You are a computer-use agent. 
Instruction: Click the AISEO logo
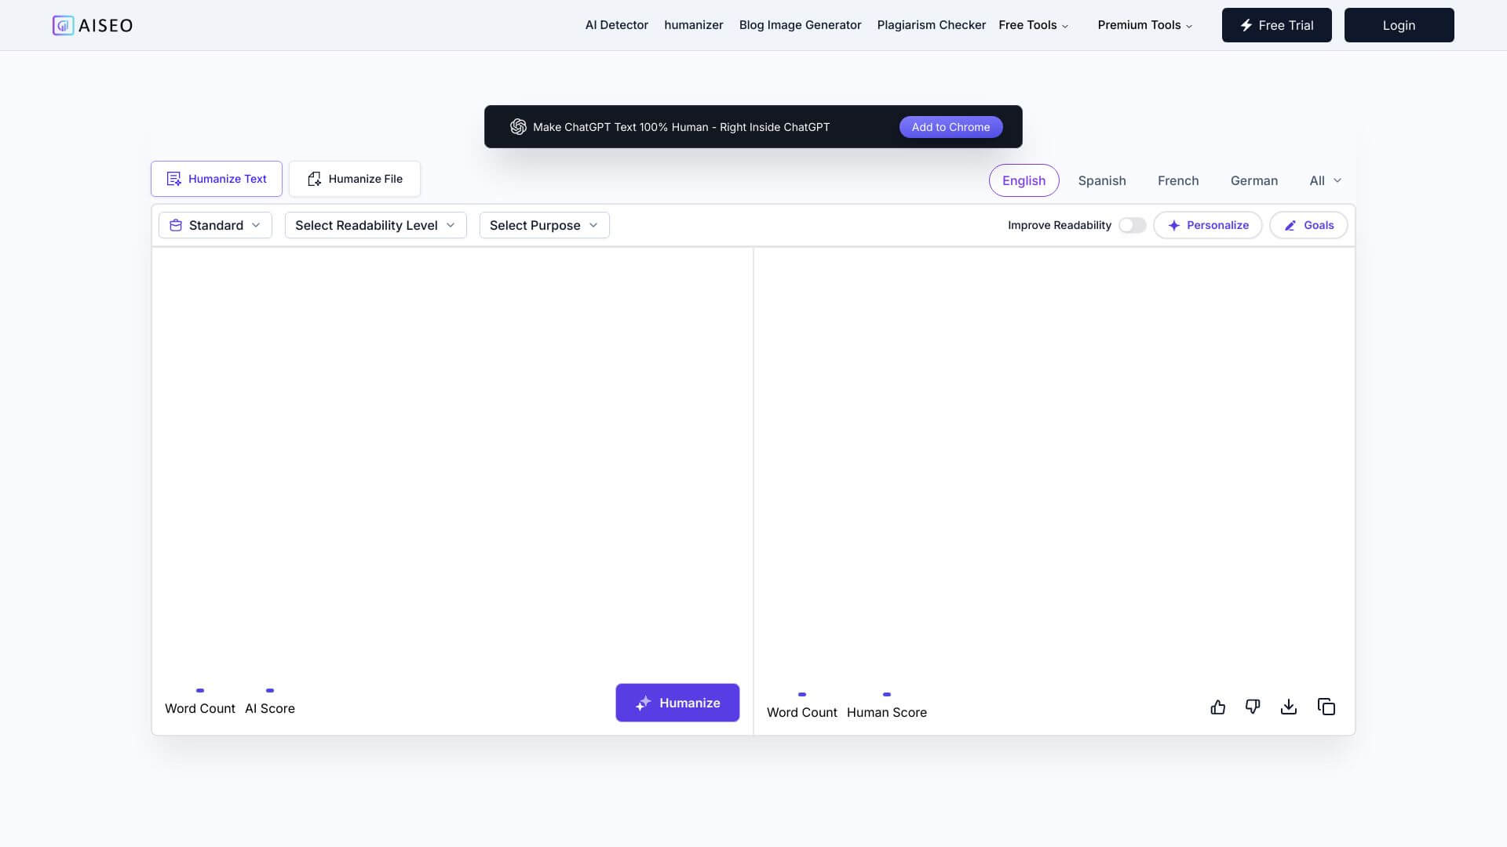tap(93, 25)
